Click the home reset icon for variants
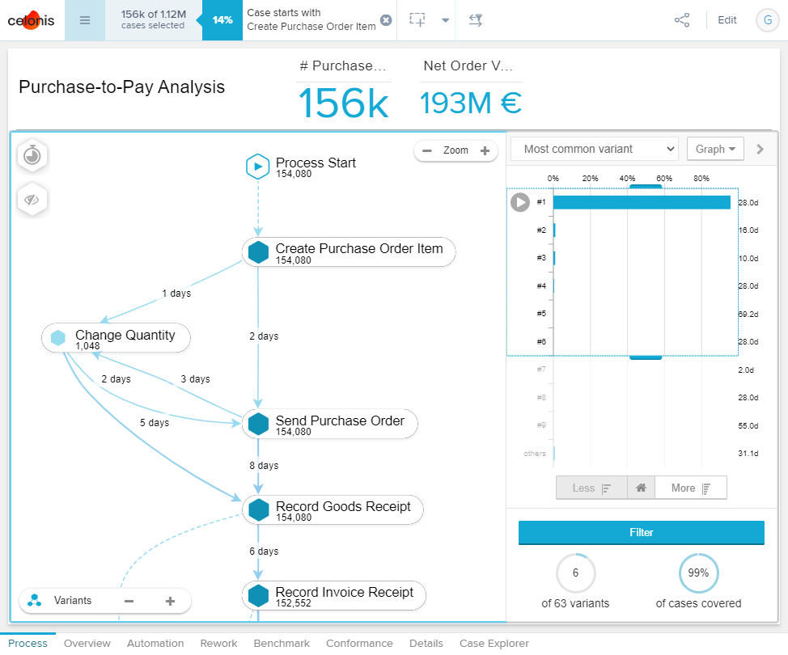Viewport: 788px width, 655px height. 640,488
